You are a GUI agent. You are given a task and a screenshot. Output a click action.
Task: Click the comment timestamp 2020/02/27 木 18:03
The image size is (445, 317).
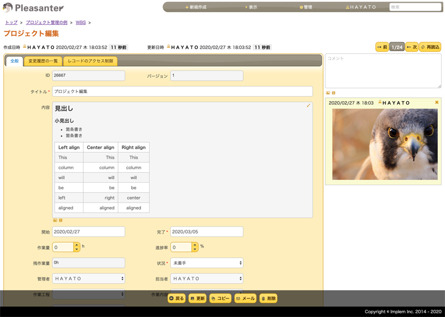351,103
